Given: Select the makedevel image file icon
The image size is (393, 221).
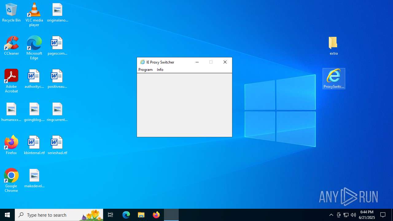Looking at the screenshot, I should pos(34,178).
